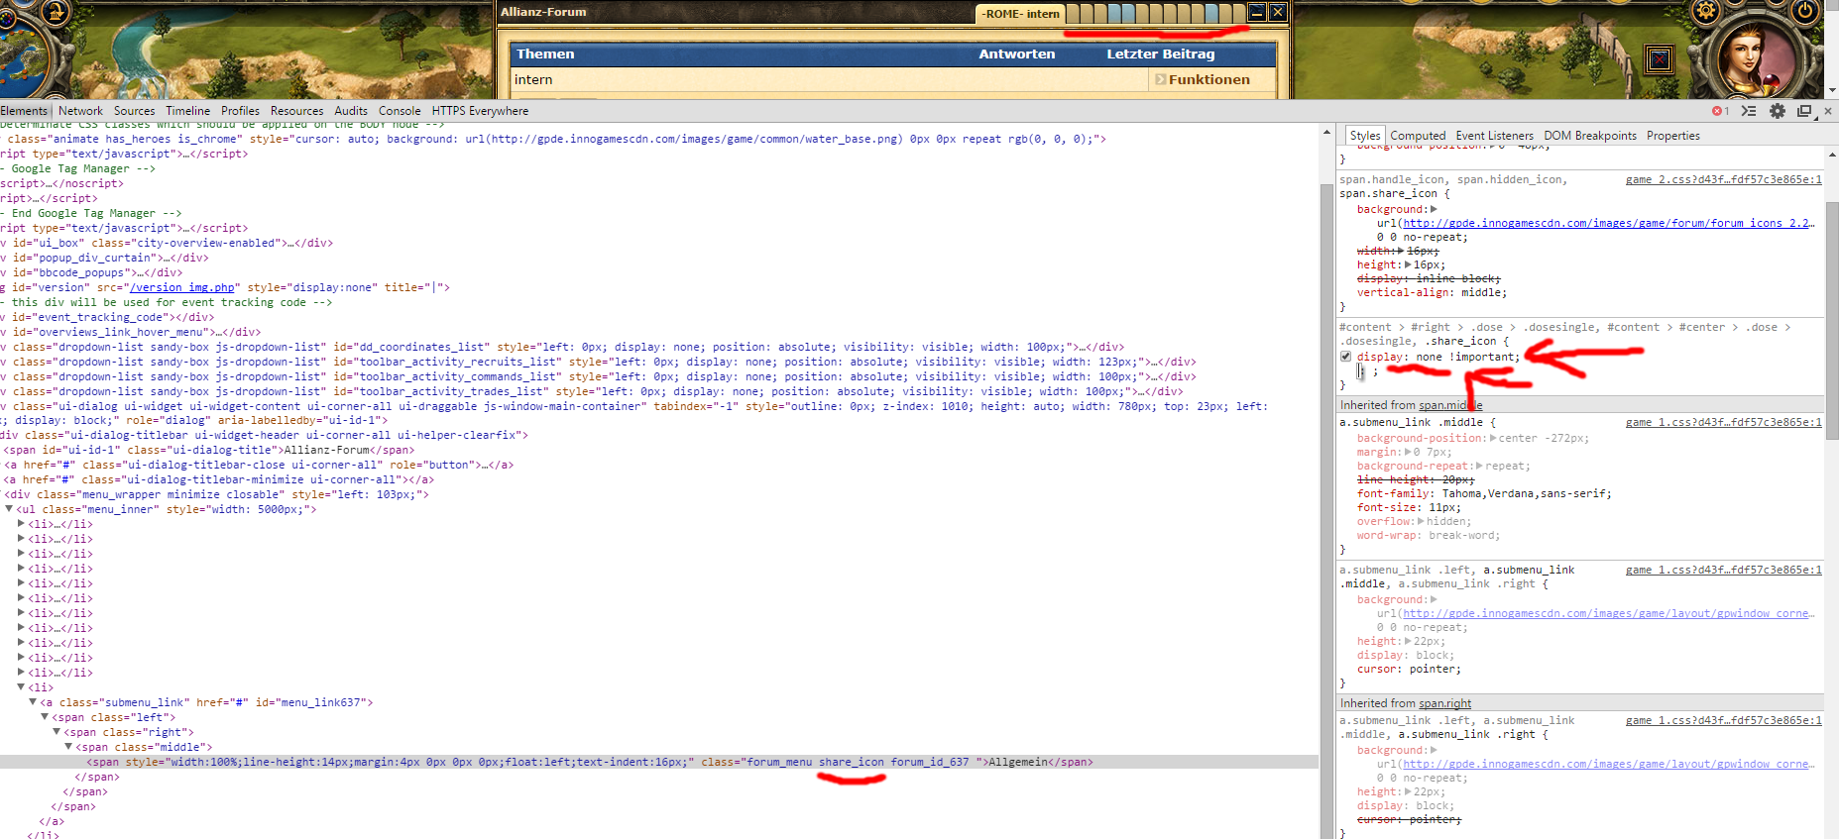1839x839 pixels.
Task: Click the Elements panel scrollbar up arrow
Action: pos(1326,131)
